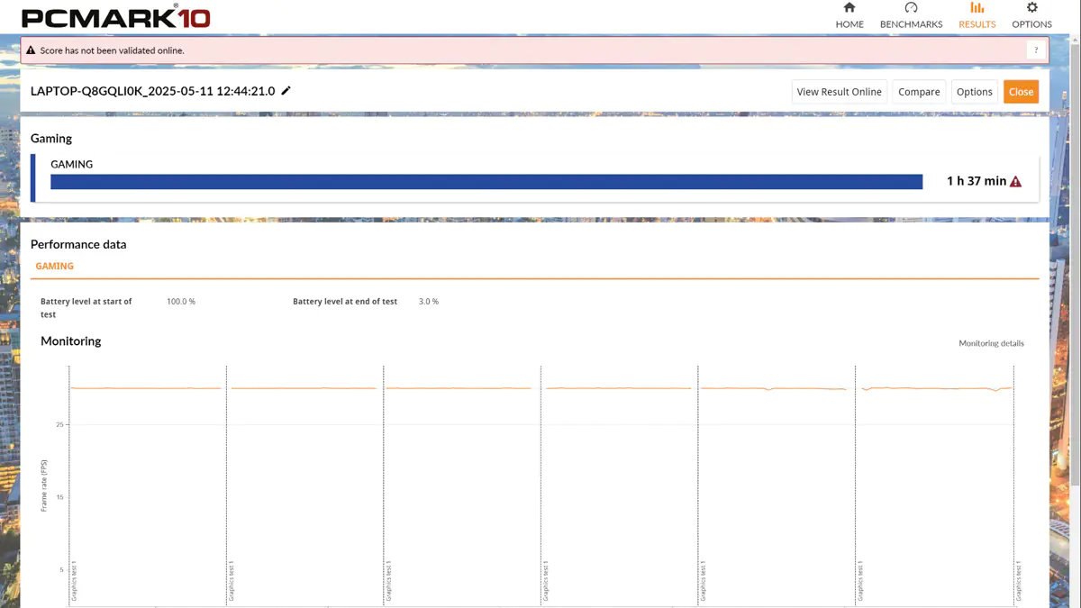Open the Monitoring details link
The height and width of the screenshot is (608, 1081).
coord(991,343)
